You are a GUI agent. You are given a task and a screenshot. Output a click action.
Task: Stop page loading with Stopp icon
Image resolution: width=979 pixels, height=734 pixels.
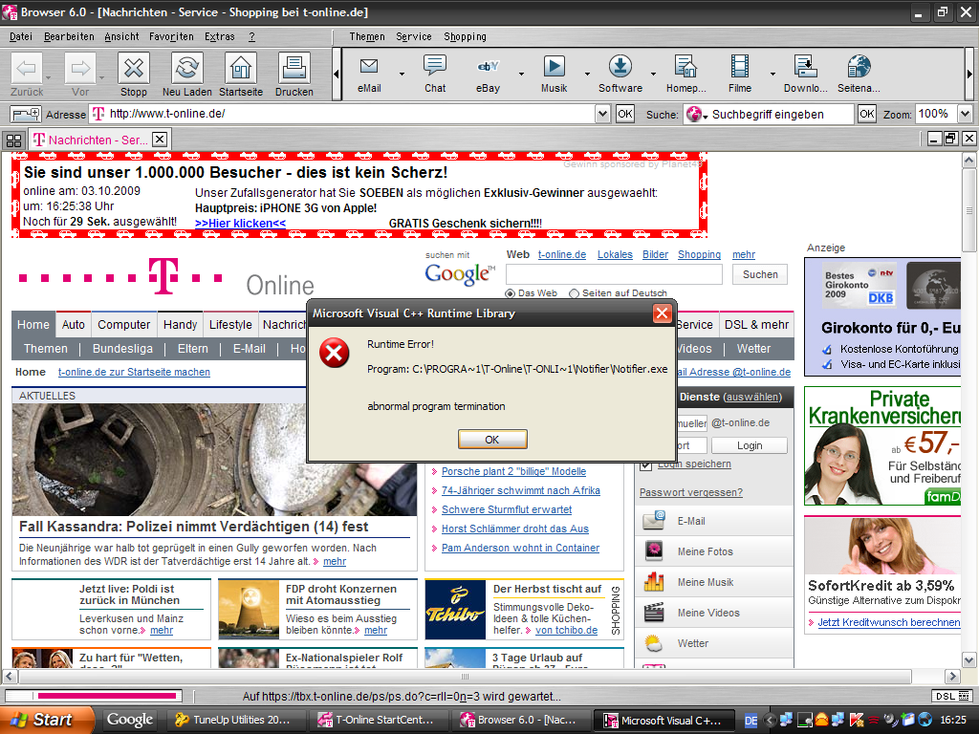point(134,68)
